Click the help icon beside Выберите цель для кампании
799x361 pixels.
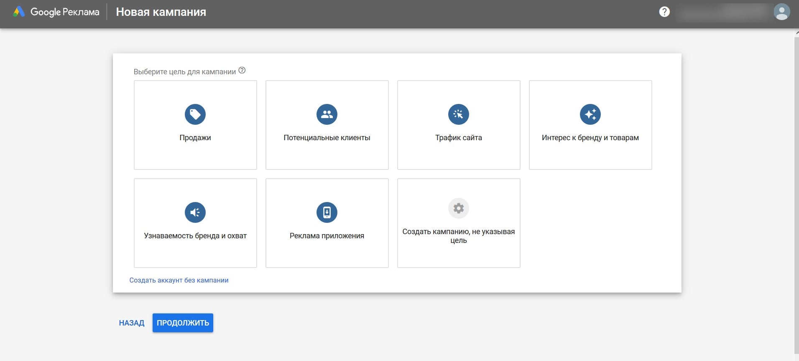click(242, 71)
